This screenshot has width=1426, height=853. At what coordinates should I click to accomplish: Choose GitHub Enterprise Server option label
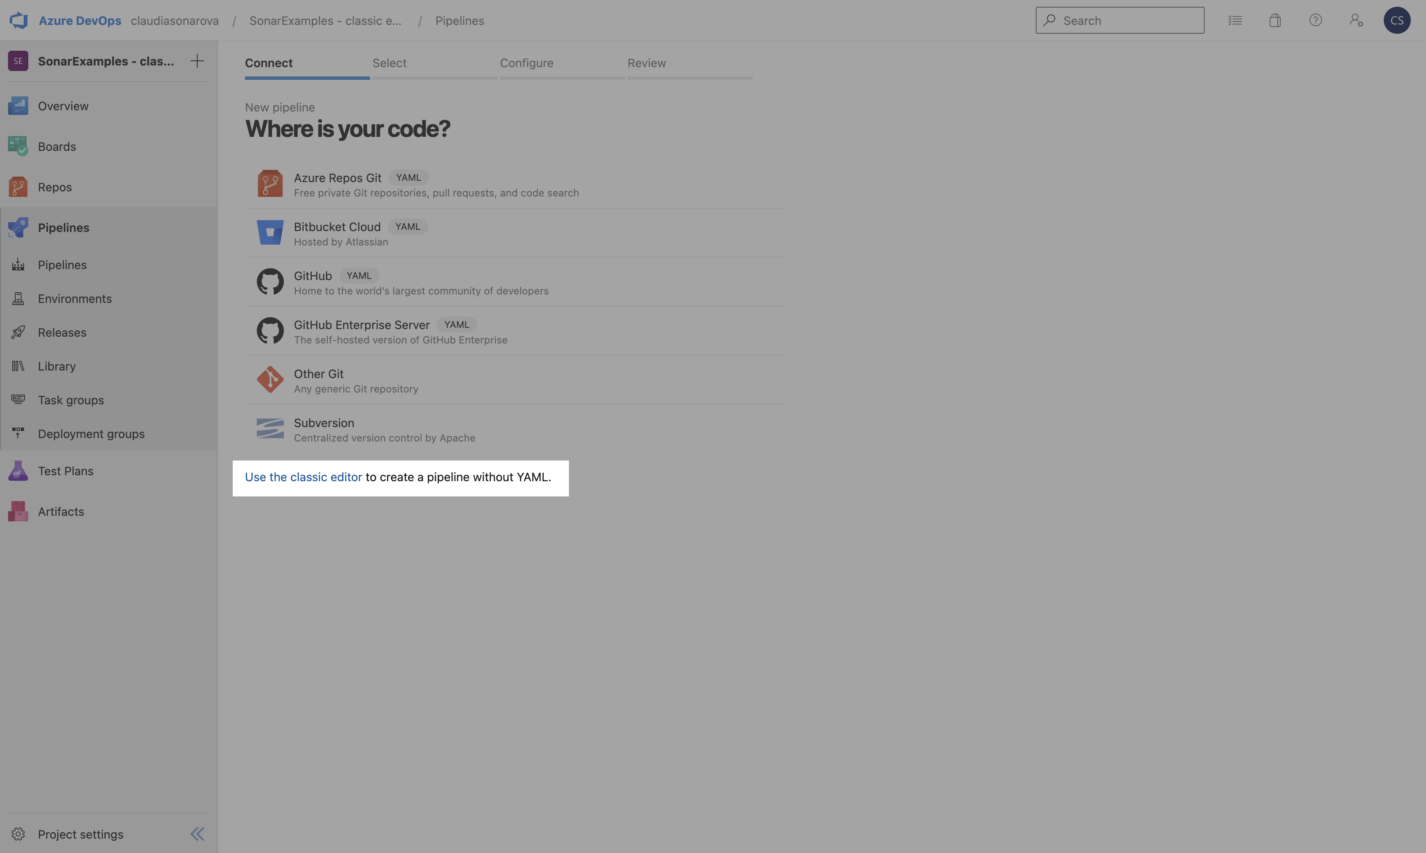pyautogui.click(x=362, y=325)
